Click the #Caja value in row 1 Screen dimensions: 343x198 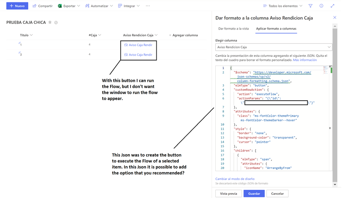click(90, 45)
